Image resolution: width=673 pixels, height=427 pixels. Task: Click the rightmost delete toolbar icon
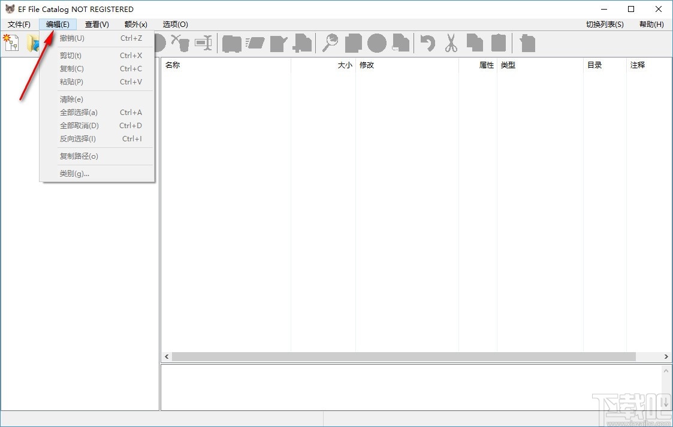(x=526, y=43)
